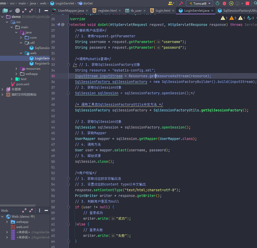Viewport: 257px width, 248px height.
Task: Expand the resources folder
Action: pos(16,69)
